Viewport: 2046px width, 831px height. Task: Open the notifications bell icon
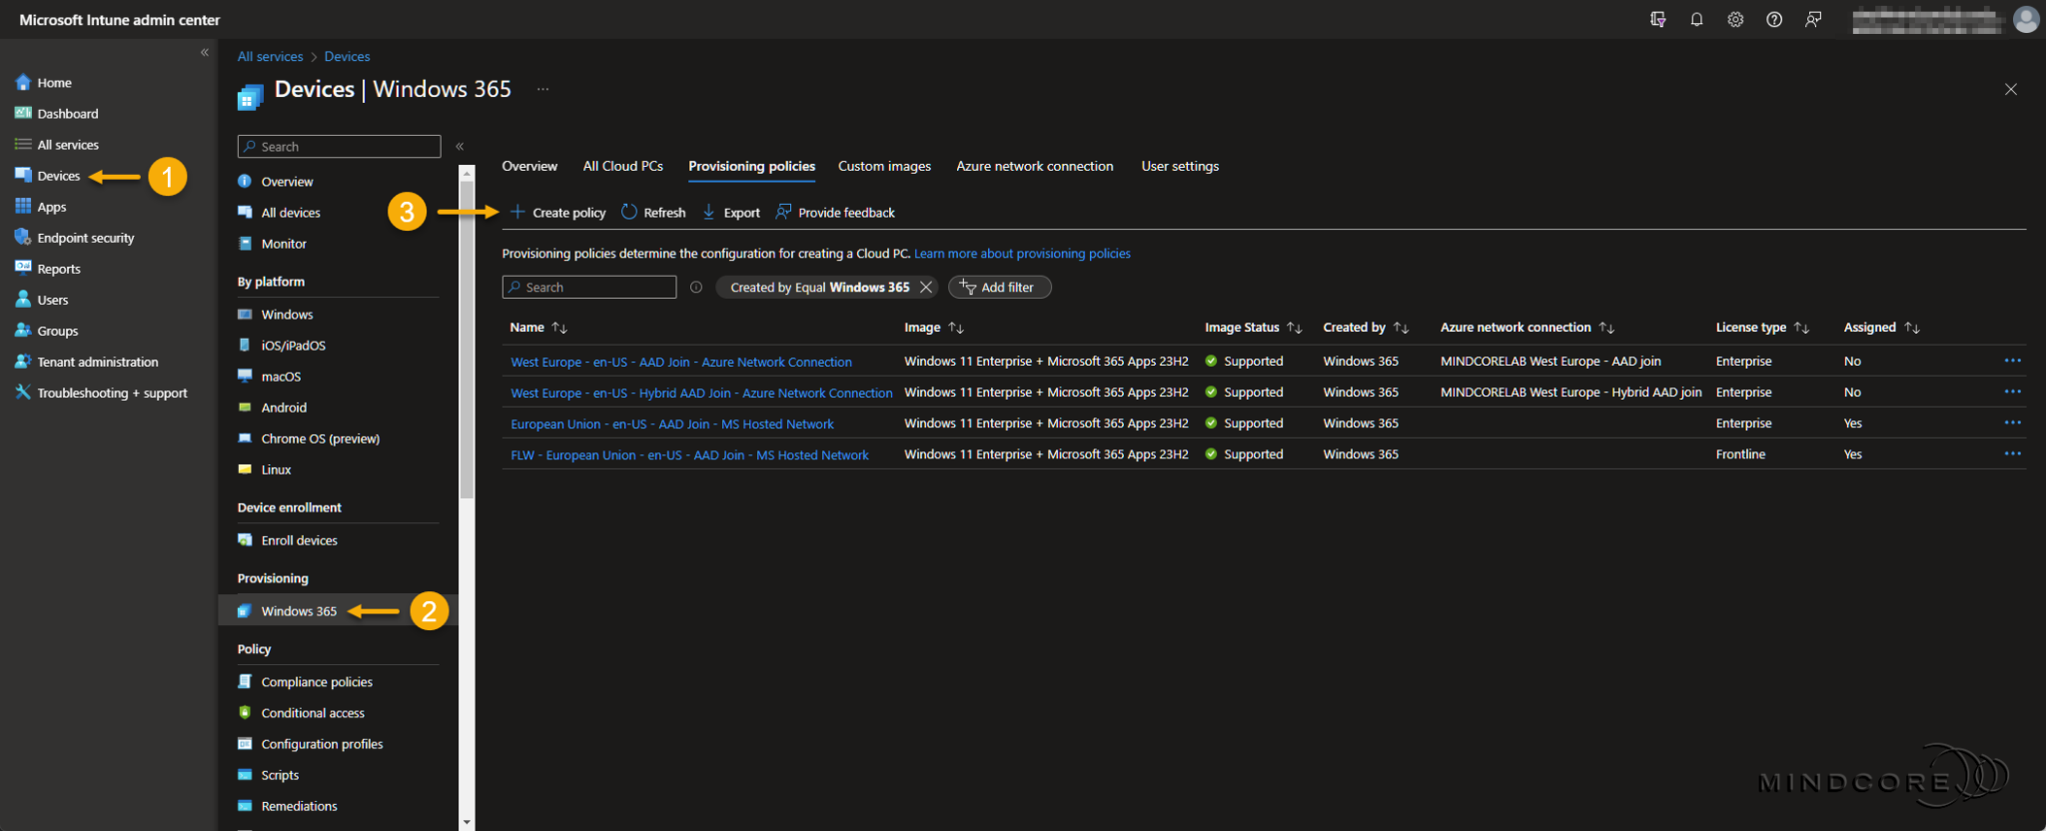tap(1696, 20)
